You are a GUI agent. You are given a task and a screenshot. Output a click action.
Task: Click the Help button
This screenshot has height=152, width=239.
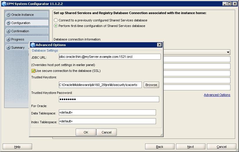point(17,147)
